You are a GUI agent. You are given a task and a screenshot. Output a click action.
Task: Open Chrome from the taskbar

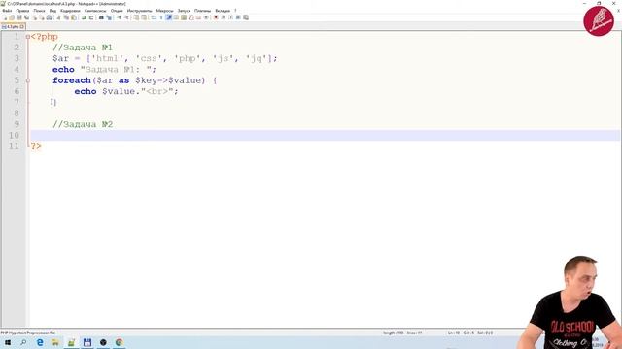pos(119,342)
